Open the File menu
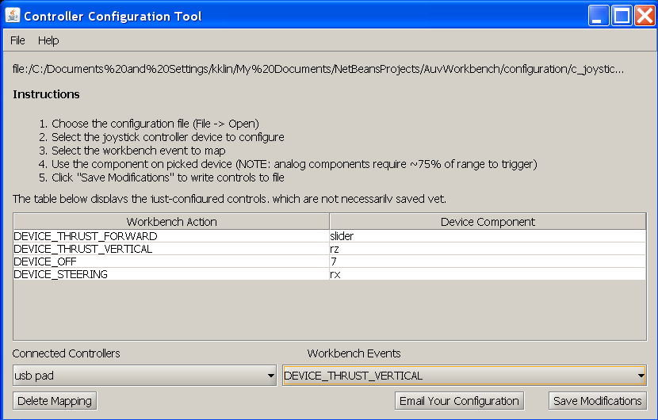This screenshot has height=420, width=658. point(17,40)
